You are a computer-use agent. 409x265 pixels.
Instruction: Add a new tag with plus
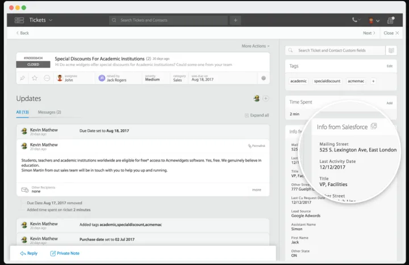373,81
